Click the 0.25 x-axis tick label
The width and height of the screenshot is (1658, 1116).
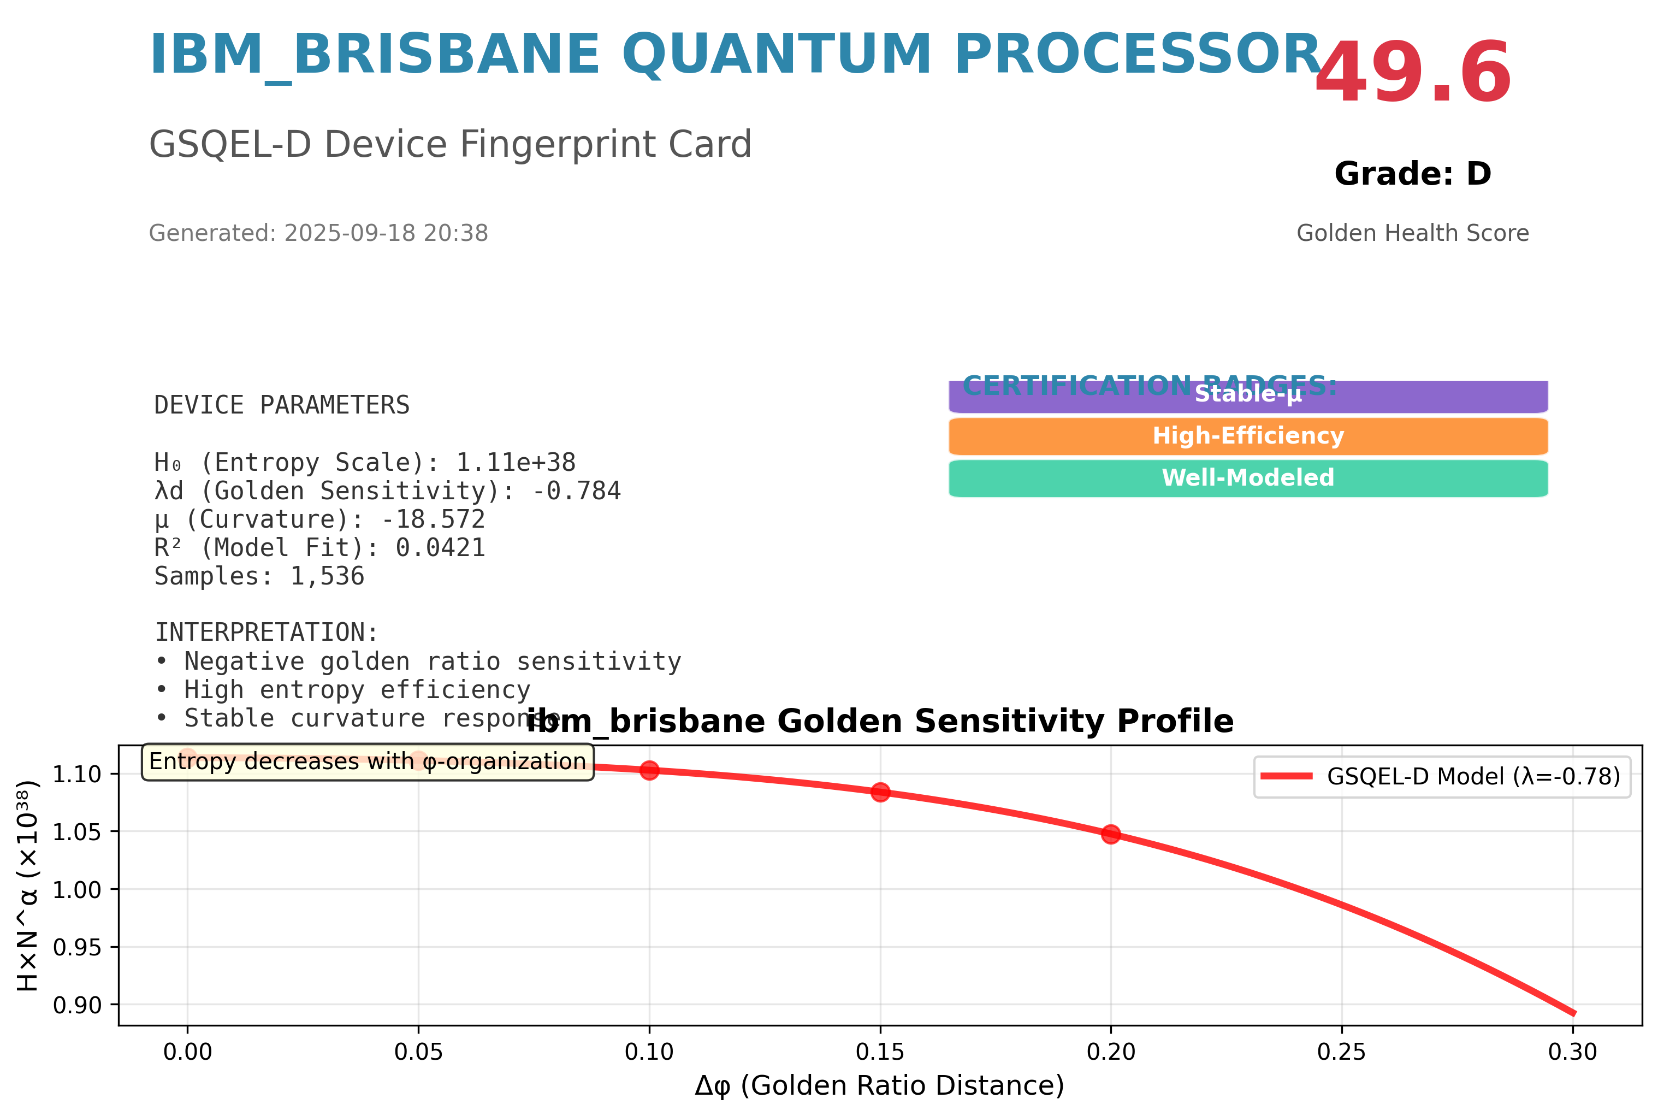coord(1341,1052)
